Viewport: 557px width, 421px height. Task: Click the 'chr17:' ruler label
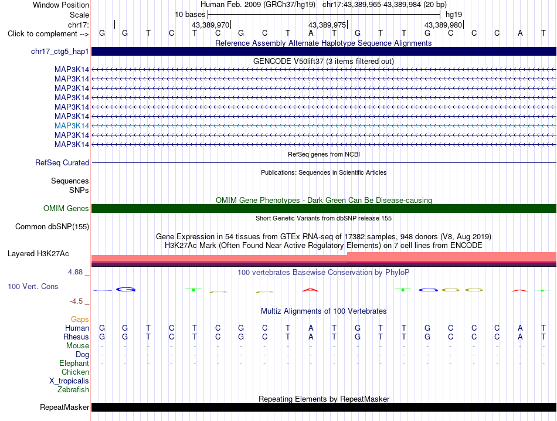point(79,25)
